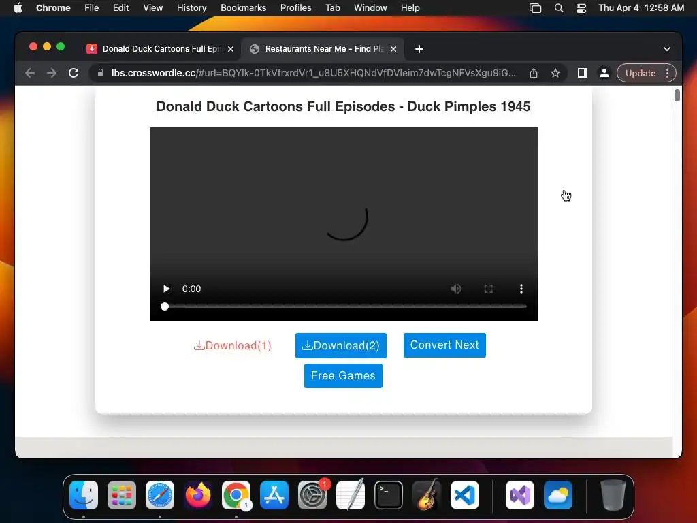
Task: Open Spotlight search
Action: click(559, 8)
